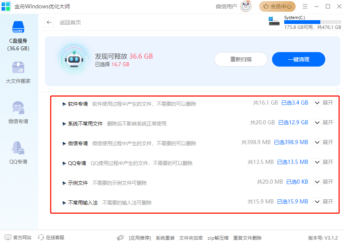The width and height of the screenshot is (345, 243).
Task: Toggle chevron checkbox for 软件专清 row
Action: pyautogui.click(x=317, y=103)
